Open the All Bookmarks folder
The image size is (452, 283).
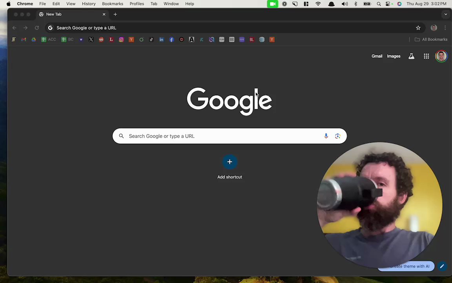point(431,40)
